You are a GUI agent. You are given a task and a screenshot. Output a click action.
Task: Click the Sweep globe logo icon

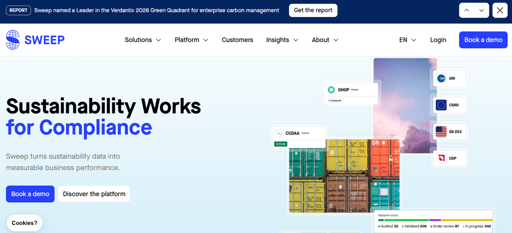click(x=12, y=40)
